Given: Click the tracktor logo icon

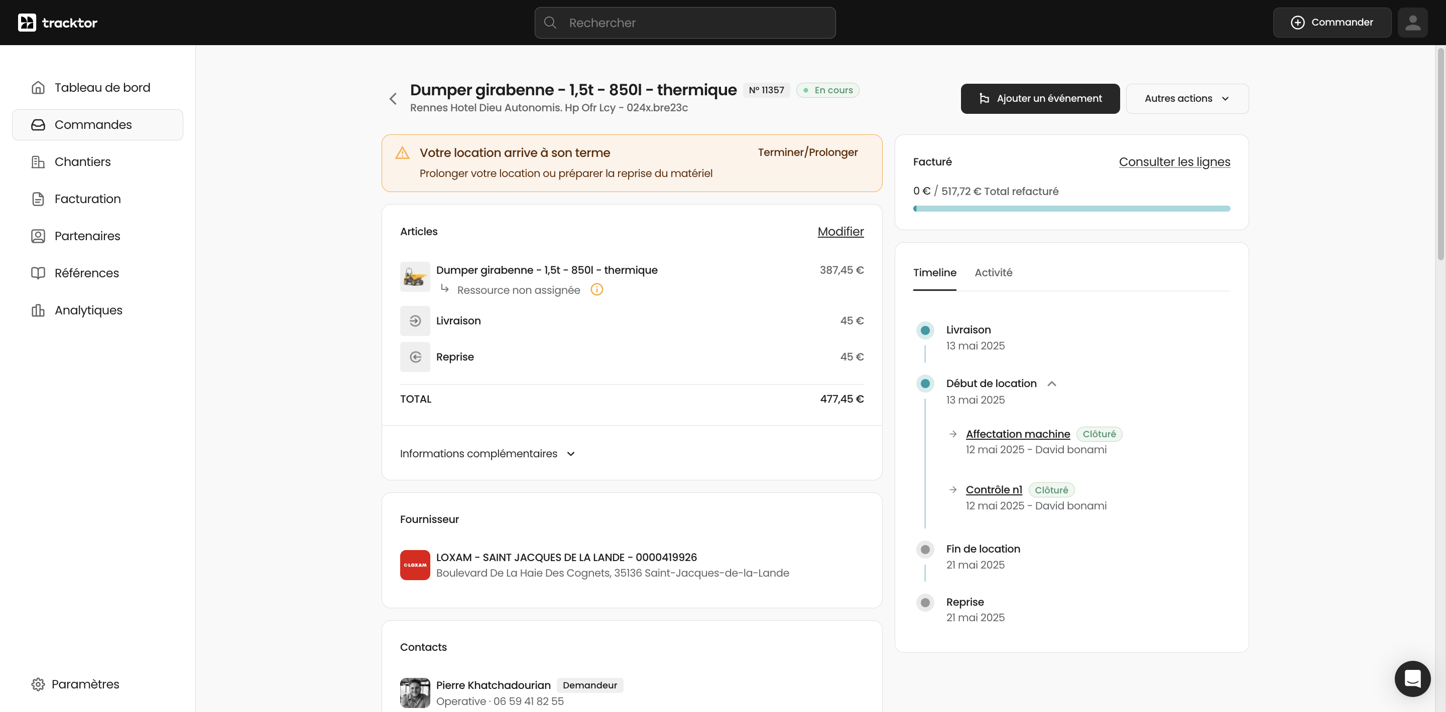Looking at the screenshot, I should (x=27, y=23).
